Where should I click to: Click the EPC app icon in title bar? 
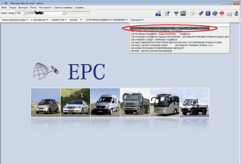tap(2, 3)
